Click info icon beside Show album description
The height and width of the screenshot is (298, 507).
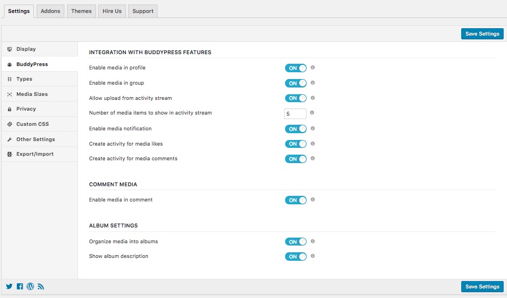point(313,256)
